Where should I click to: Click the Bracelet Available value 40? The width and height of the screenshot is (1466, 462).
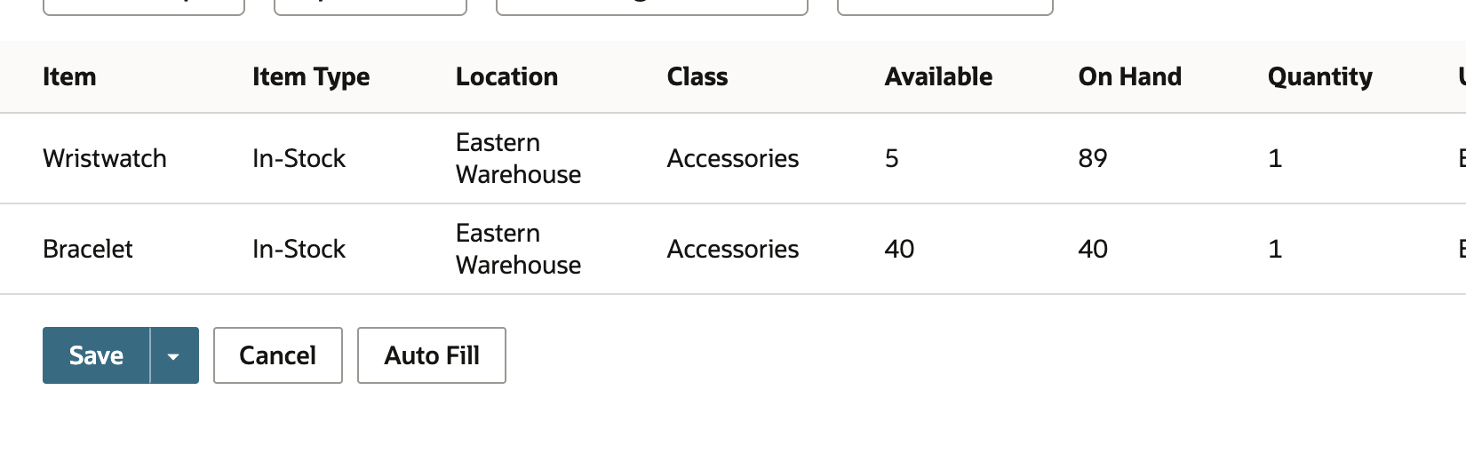point(899,249)
